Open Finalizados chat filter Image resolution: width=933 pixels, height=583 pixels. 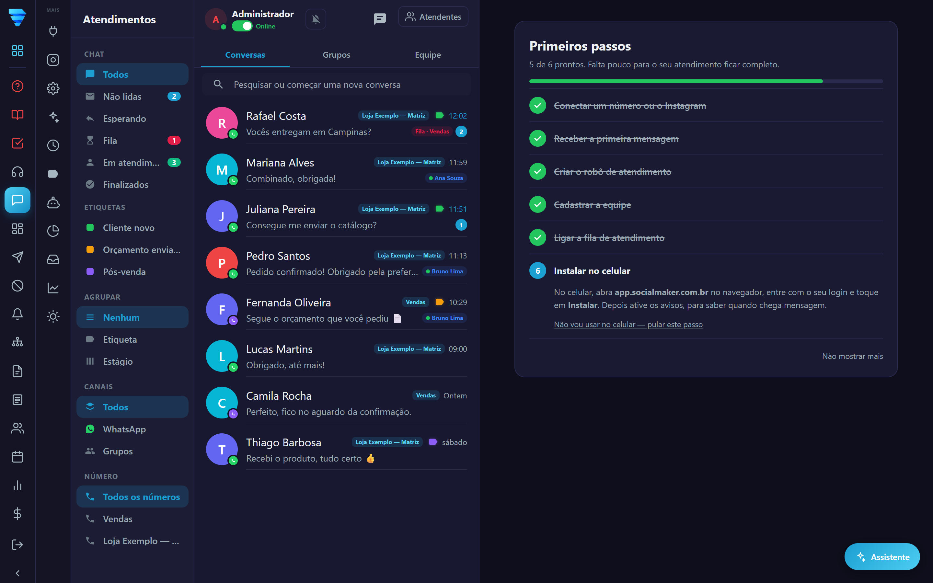click(132, 184)
